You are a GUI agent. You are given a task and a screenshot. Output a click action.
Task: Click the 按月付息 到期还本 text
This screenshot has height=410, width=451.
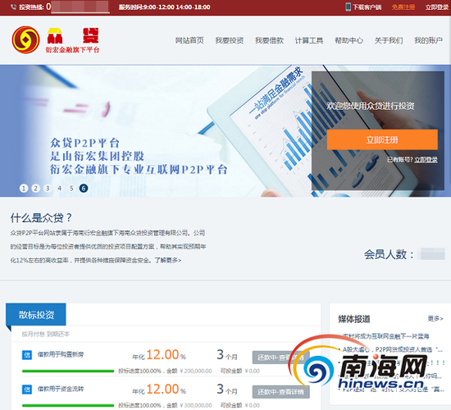pyautogui.click(x=46, y=334)
